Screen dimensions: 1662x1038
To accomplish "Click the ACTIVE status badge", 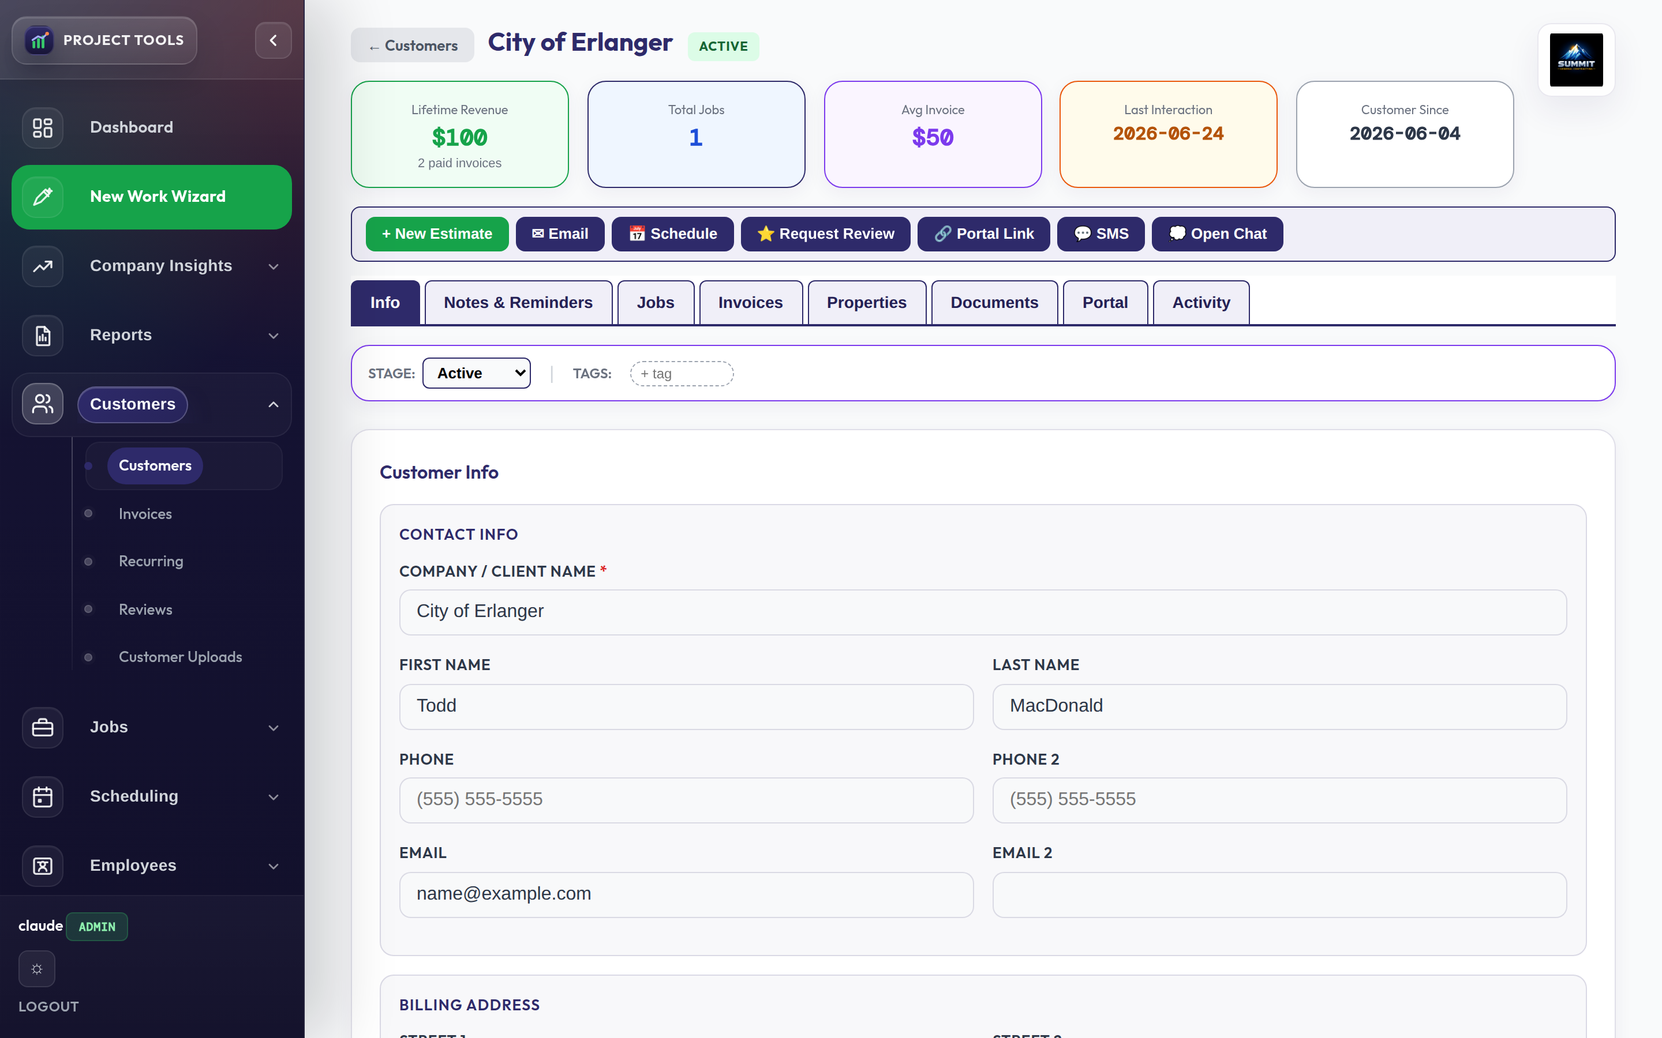I will (723, 46).
